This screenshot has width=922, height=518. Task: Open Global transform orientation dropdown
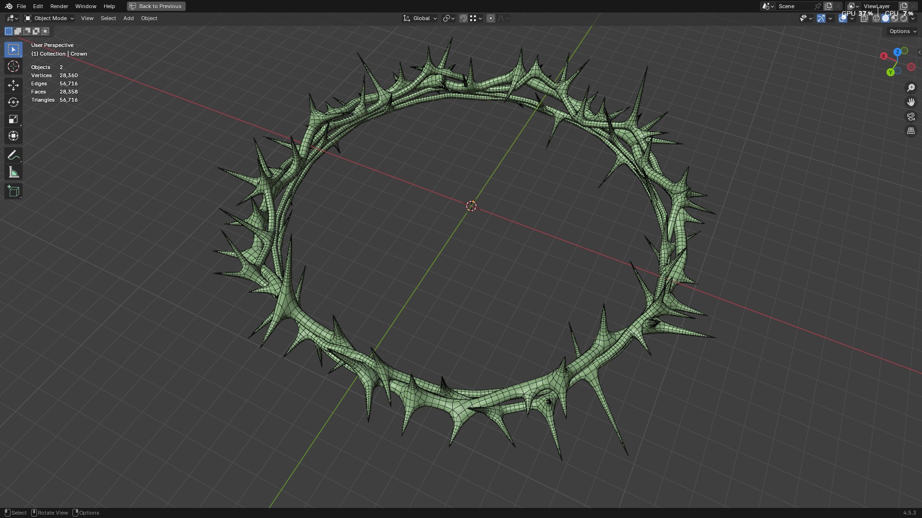[420, 18]
